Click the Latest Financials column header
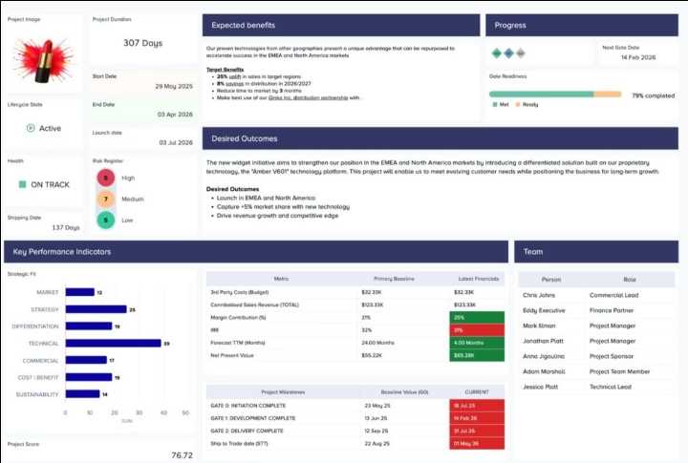 [x=479, y=279]
